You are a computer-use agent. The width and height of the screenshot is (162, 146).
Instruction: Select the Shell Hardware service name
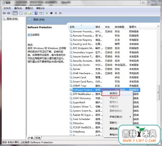83,73
